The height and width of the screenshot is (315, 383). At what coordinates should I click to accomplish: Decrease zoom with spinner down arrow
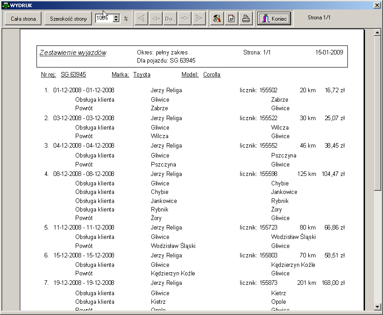tap(116, 21)
